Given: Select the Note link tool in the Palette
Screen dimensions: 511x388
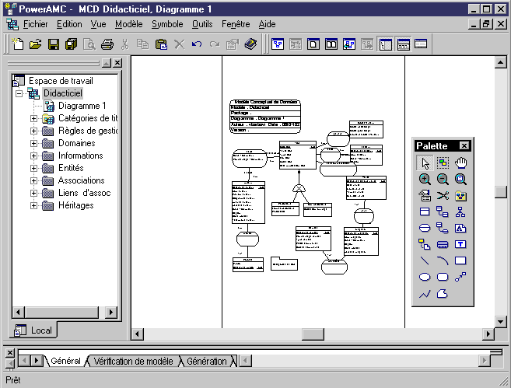Looking at the screenshot, I should click(425, 244).
